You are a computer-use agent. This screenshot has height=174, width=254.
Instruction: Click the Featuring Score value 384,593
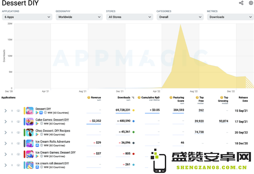pos(179,110)
